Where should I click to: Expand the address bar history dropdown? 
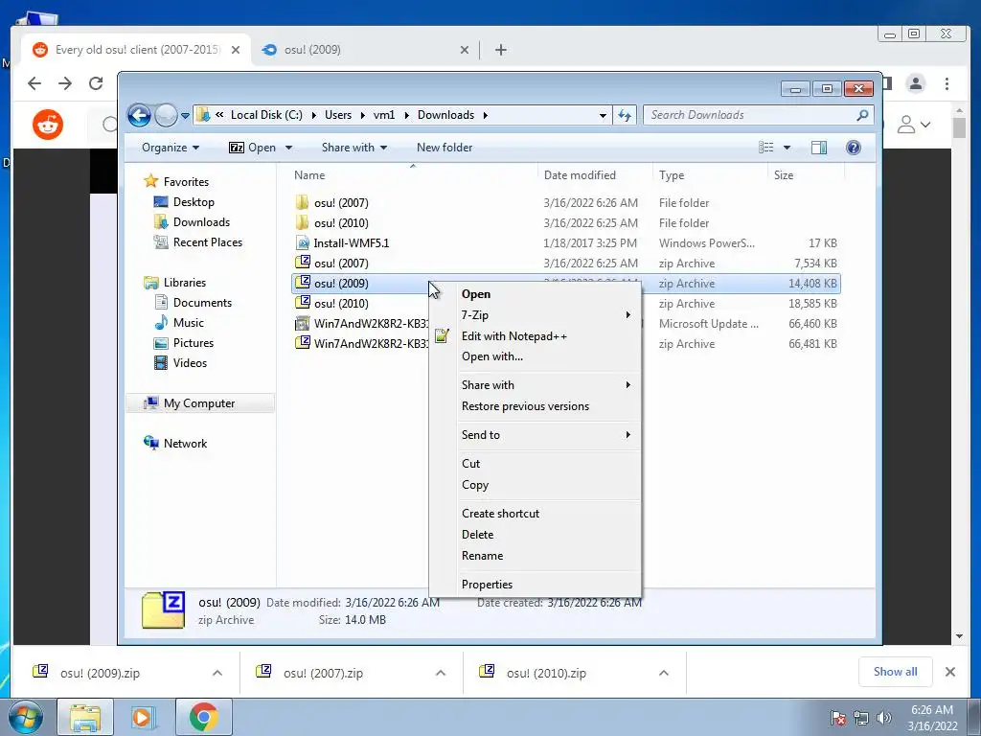point(603,115)
